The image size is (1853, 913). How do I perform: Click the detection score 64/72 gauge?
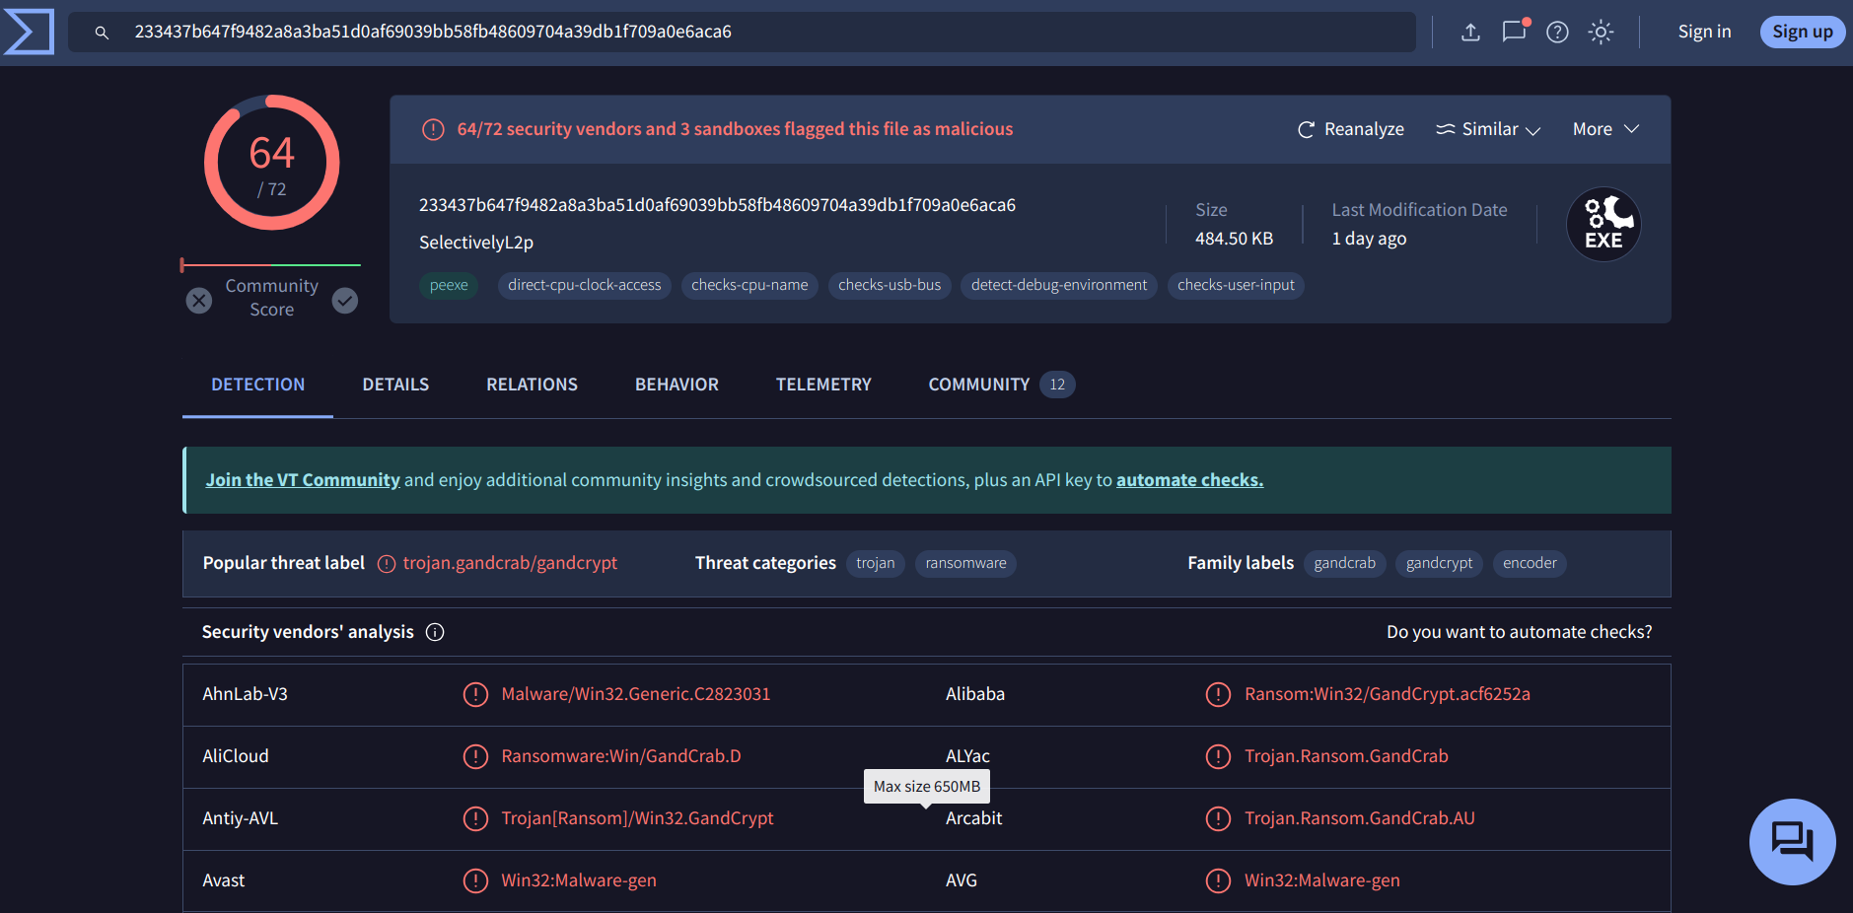271,163
